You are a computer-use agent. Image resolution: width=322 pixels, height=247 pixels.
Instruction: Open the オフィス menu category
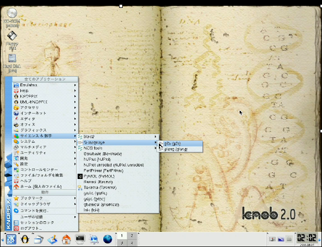point(45,125)
